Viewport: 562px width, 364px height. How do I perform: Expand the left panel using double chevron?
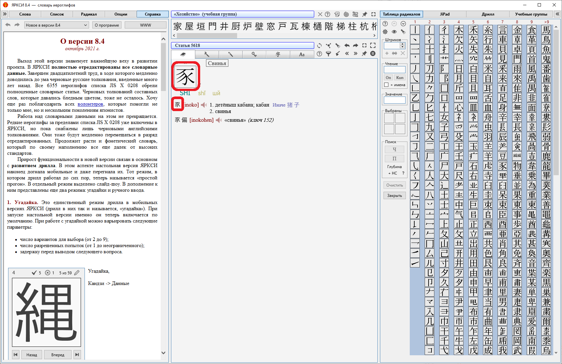click(x=5, y=14)
